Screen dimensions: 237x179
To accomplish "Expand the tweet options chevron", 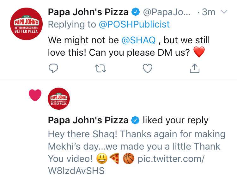I will tap(224, 12).
